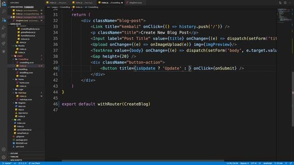Click JavaScript language mode in status bar
The image size is (294, 165).
tap(267, 163)
